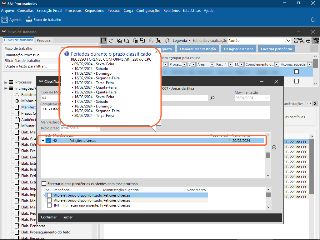Switch to the Pesquisar tab
The image size is (320, 240).
44,40
